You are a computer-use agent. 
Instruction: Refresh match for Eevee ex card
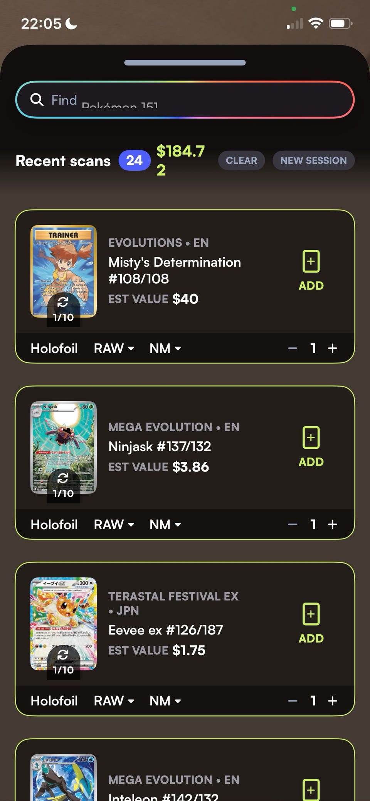tap(63, 655)
